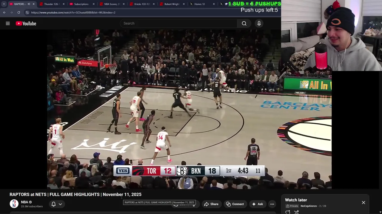This screenshot has height=214, width=382.
Task: Toggle the notification bell for NBA
Action: click(53, 204)
